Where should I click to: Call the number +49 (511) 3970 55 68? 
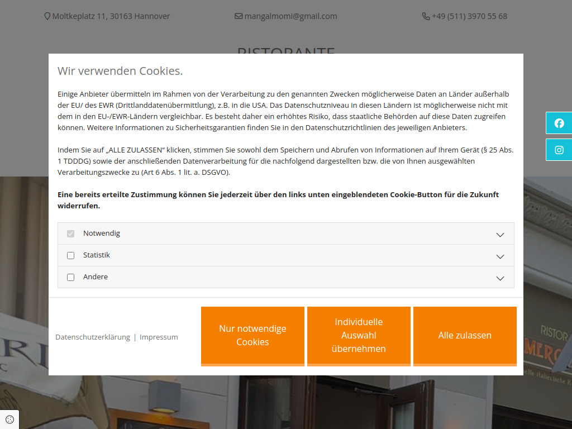click(x=469, y=16)
